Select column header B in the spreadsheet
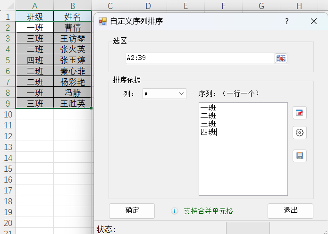 point(73,6)
